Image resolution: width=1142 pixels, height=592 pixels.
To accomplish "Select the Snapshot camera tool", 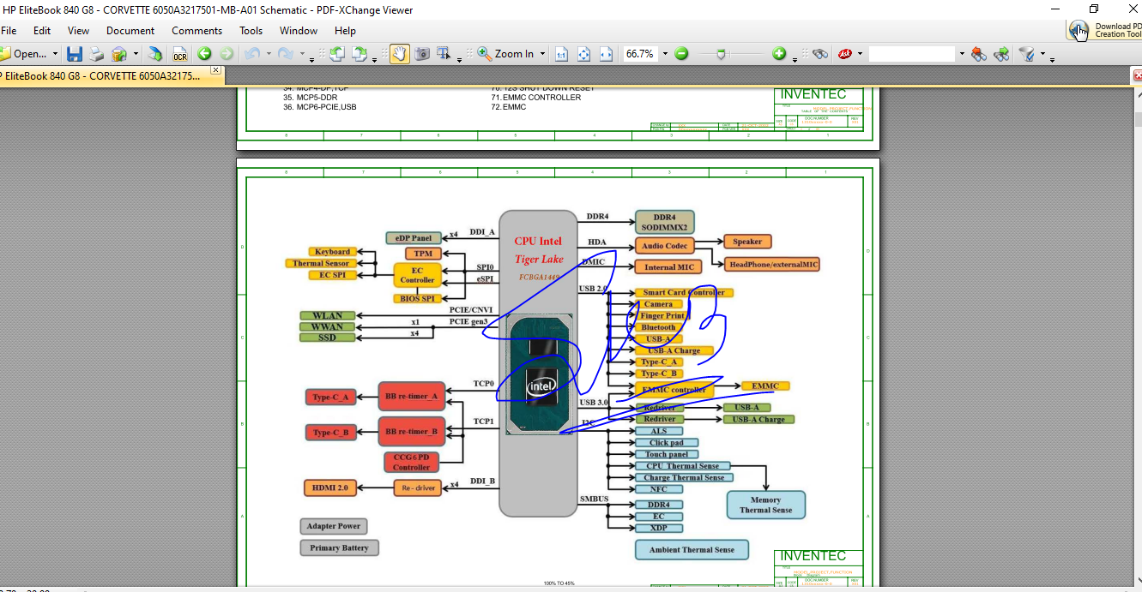I will tap(422, 54).
